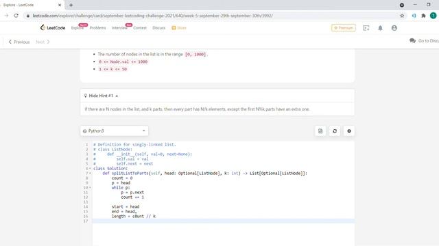Collapse Hint #1 with Hide Hint toggle
Viewport: 439px width, 246px height.
(101, 96)
